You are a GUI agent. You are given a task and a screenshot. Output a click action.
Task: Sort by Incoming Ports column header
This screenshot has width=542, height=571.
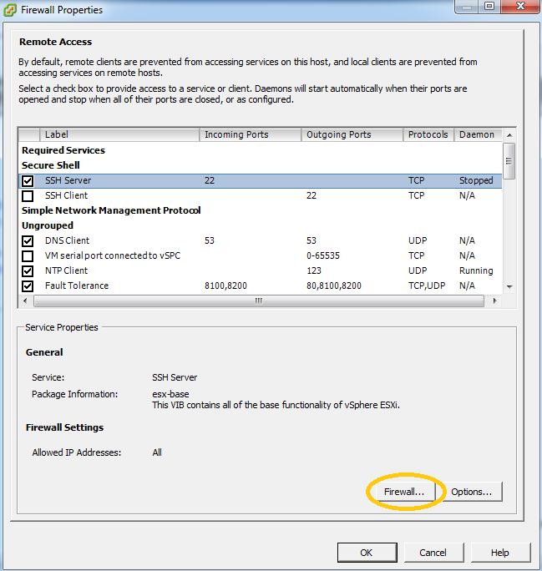[251, 134]
